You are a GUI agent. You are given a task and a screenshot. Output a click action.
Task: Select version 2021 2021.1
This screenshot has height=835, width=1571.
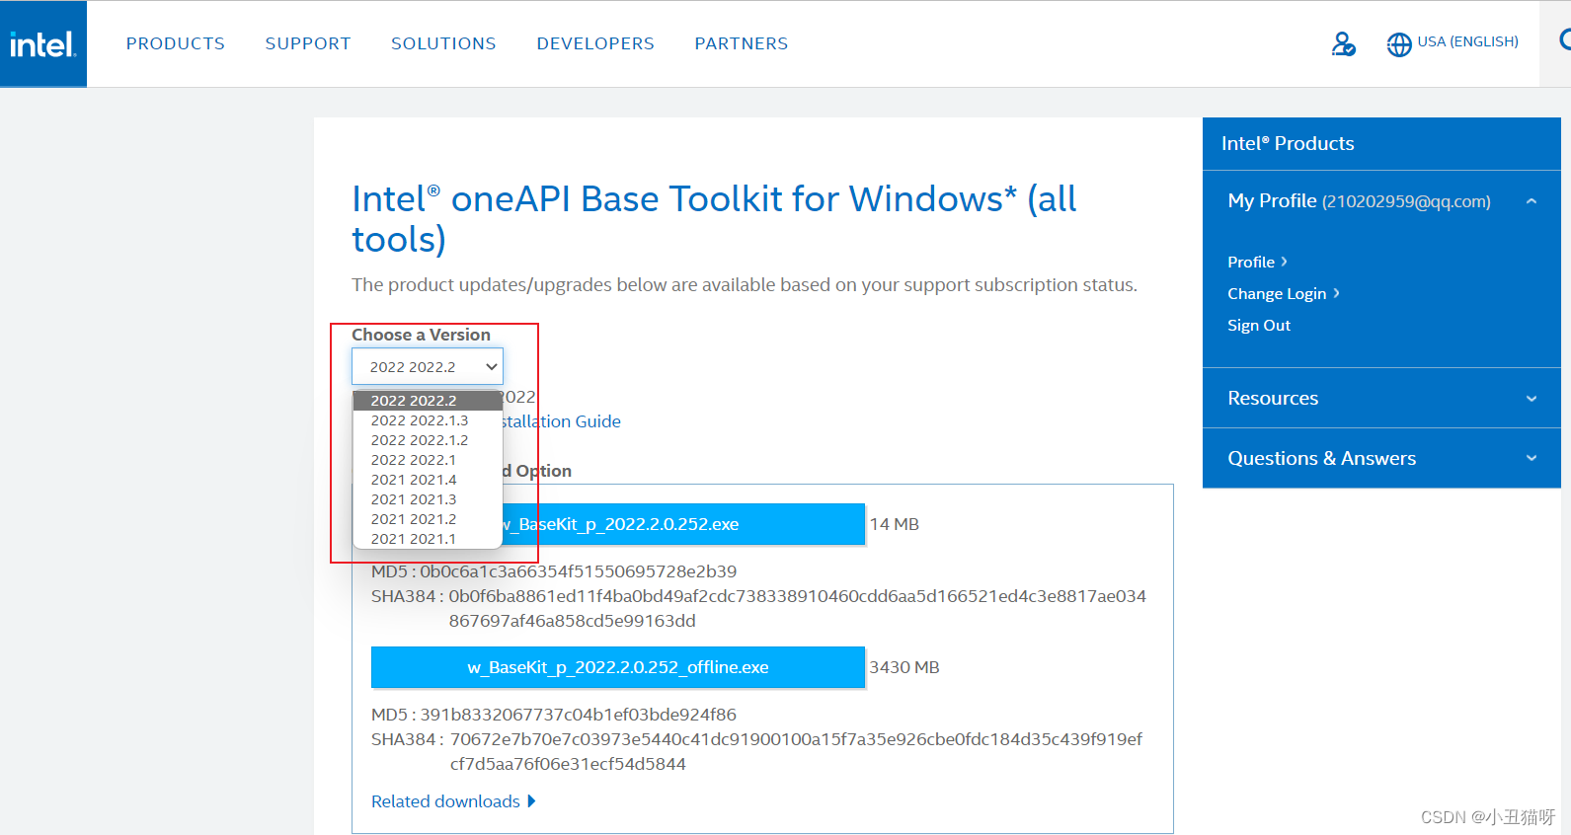[x=428, y=539]
